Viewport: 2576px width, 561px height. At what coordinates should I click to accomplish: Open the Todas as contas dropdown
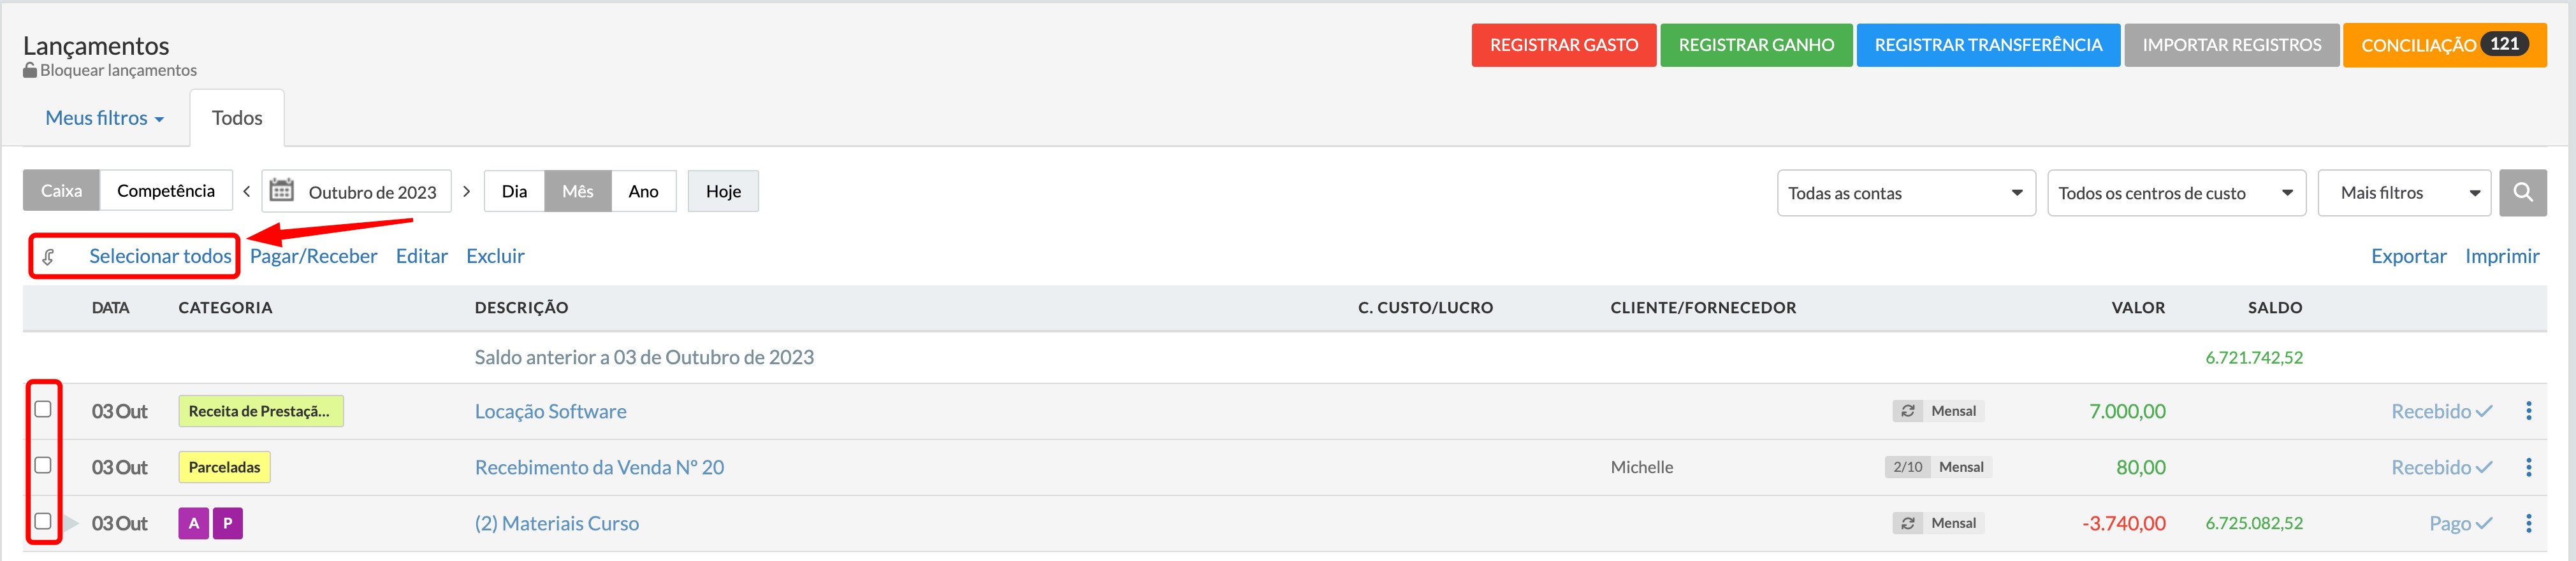point(1906,193)
